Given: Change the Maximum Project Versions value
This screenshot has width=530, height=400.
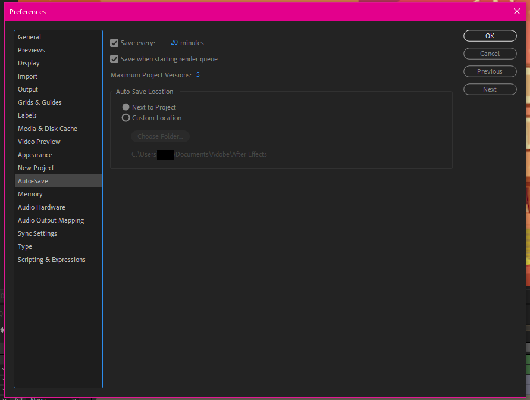Looking at the screenshot, I should pos(197,75).
